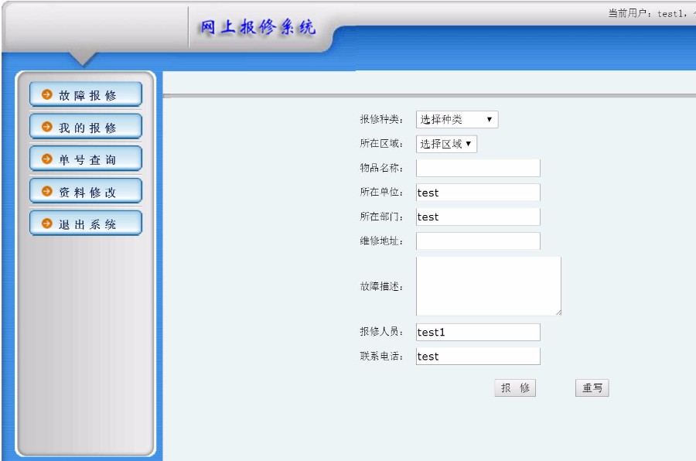696x461 pixels.
Task: Click the 所在部门 label
Action: [x=381, y=217]
